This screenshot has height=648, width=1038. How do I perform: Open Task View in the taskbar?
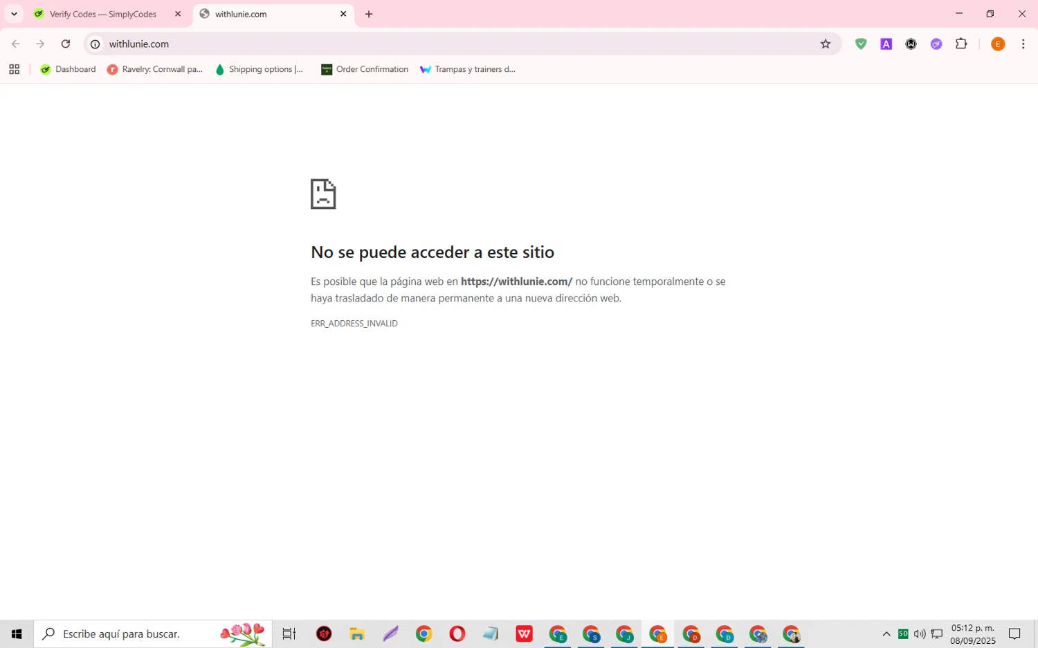[289, 633]
